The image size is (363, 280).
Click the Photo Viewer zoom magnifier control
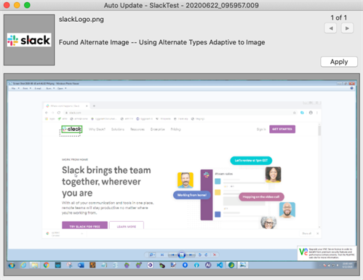tap(152, 255)
